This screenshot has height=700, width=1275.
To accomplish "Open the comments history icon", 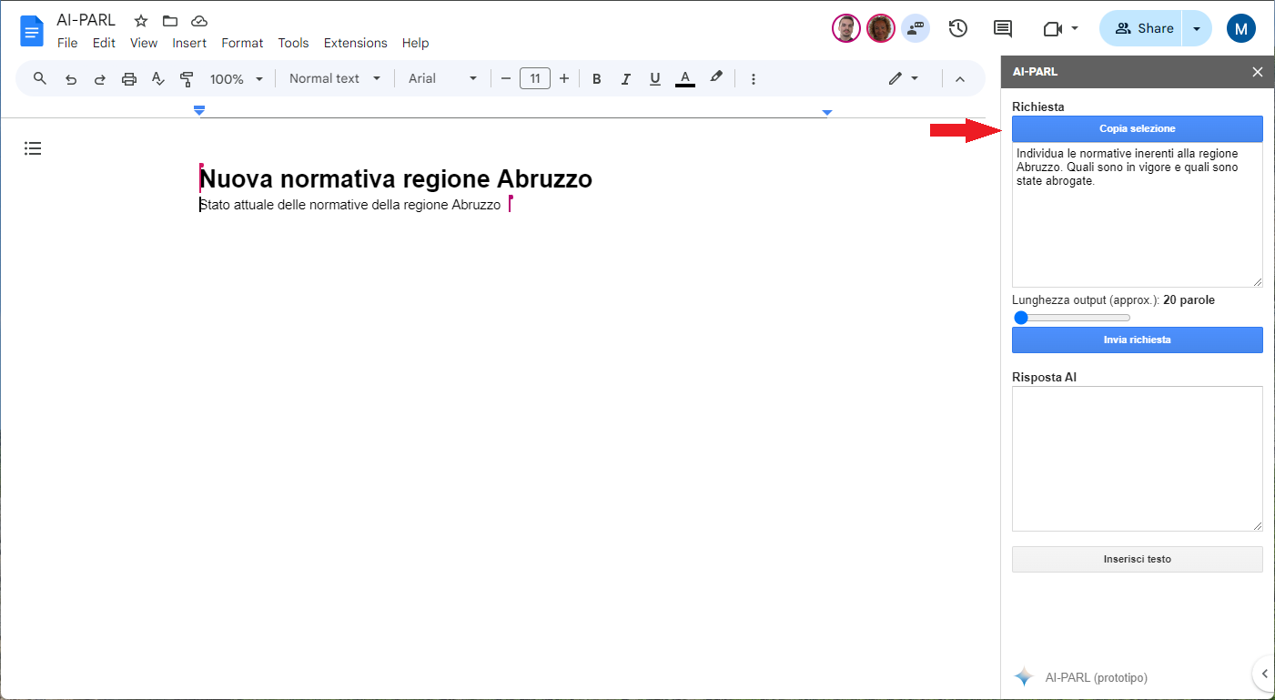I will (x=1003, y=28).
